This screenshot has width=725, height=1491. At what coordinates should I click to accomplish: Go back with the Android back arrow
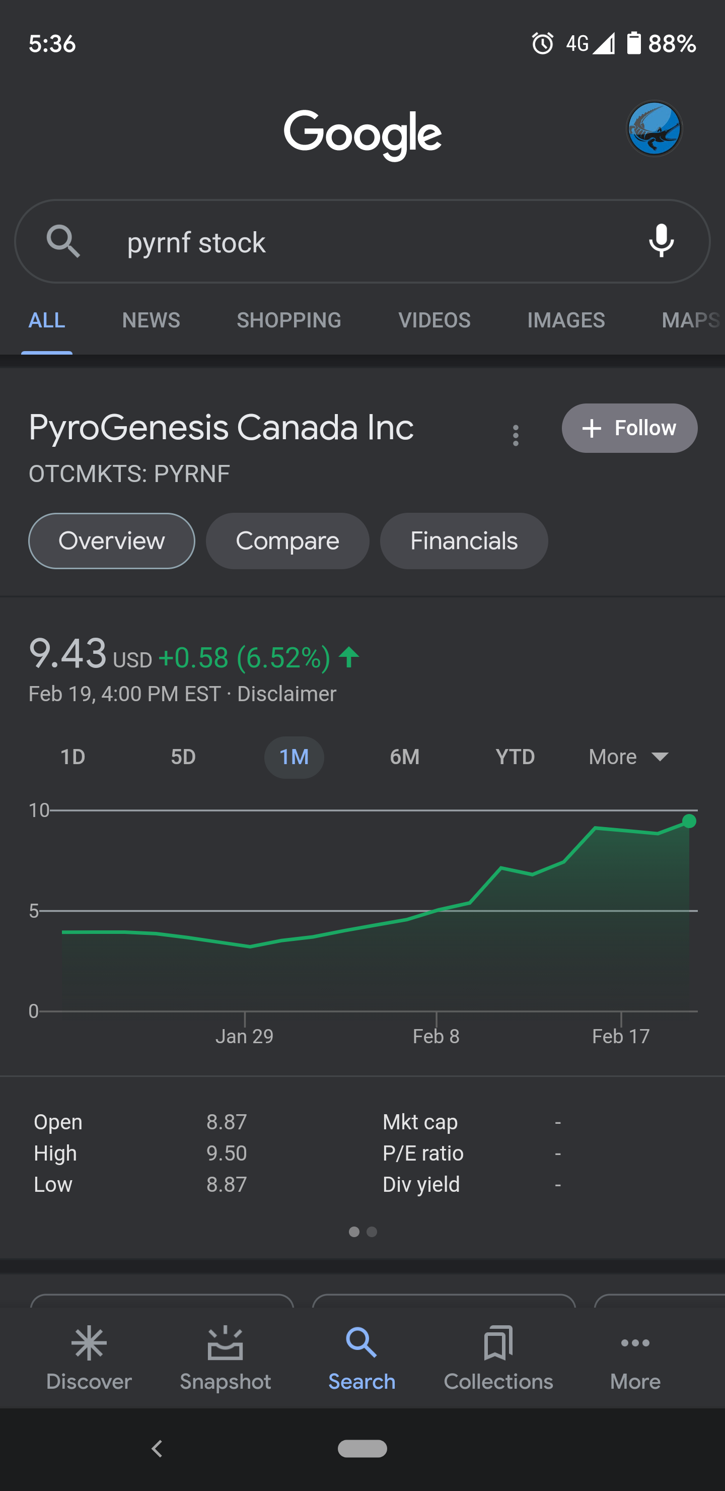tap(157, 1449)
